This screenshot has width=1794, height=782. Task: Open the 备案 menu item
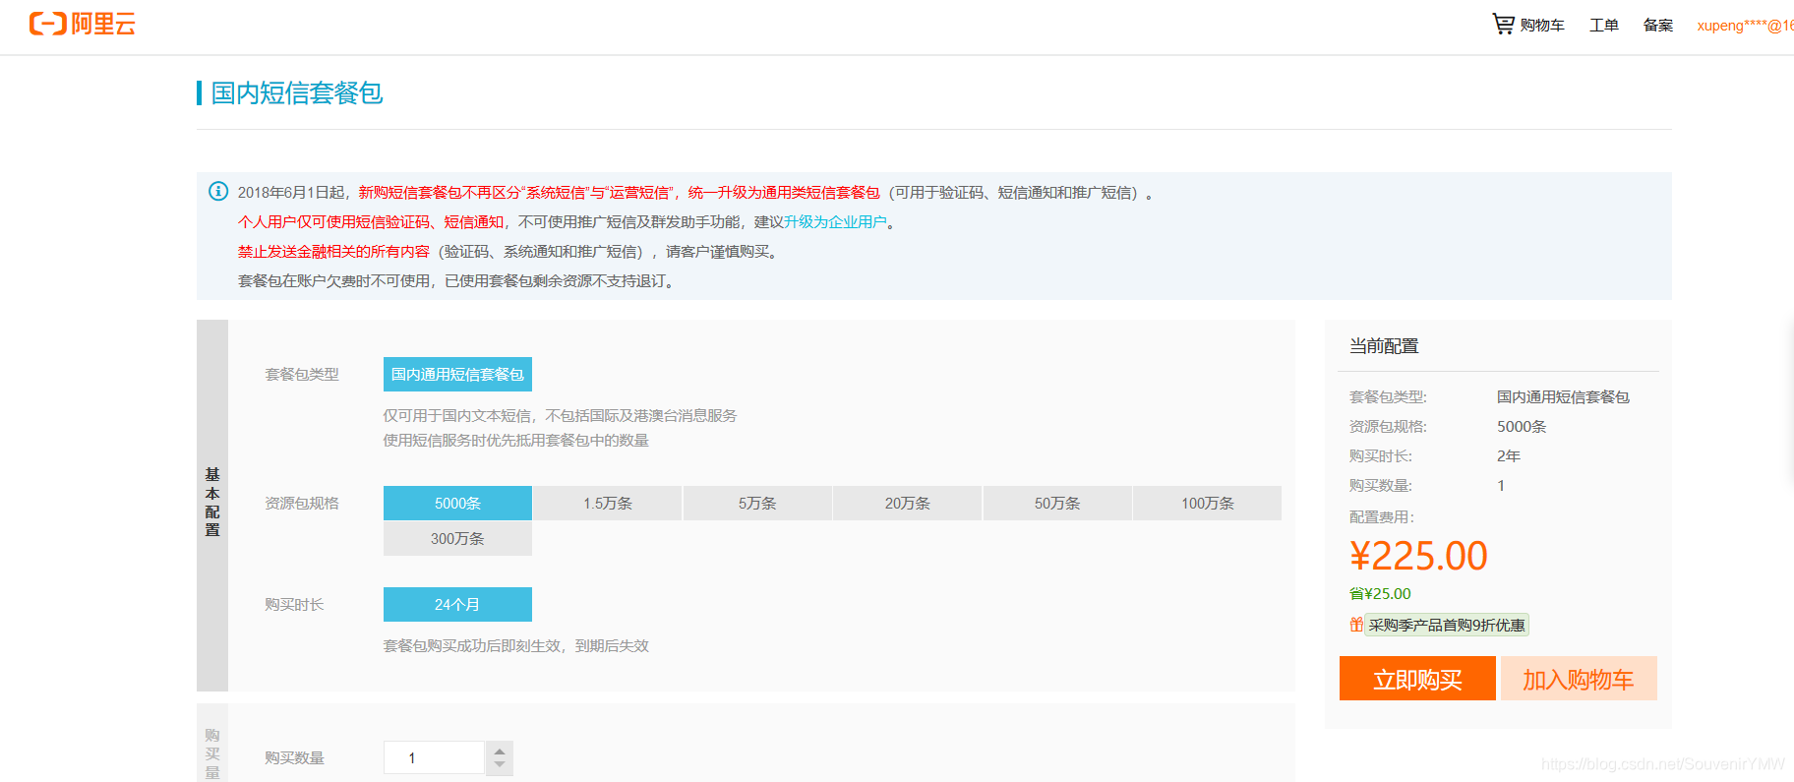coord(1658,25)
